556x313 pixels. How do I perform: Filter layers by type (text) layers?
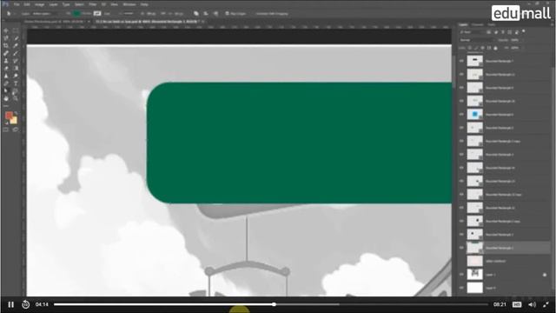click(x=503, y=32)
